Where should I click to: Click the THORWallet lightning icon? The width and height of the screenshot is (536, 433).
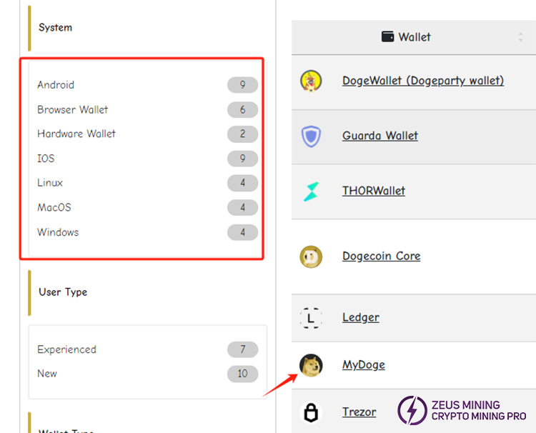(x=311, y=191)
